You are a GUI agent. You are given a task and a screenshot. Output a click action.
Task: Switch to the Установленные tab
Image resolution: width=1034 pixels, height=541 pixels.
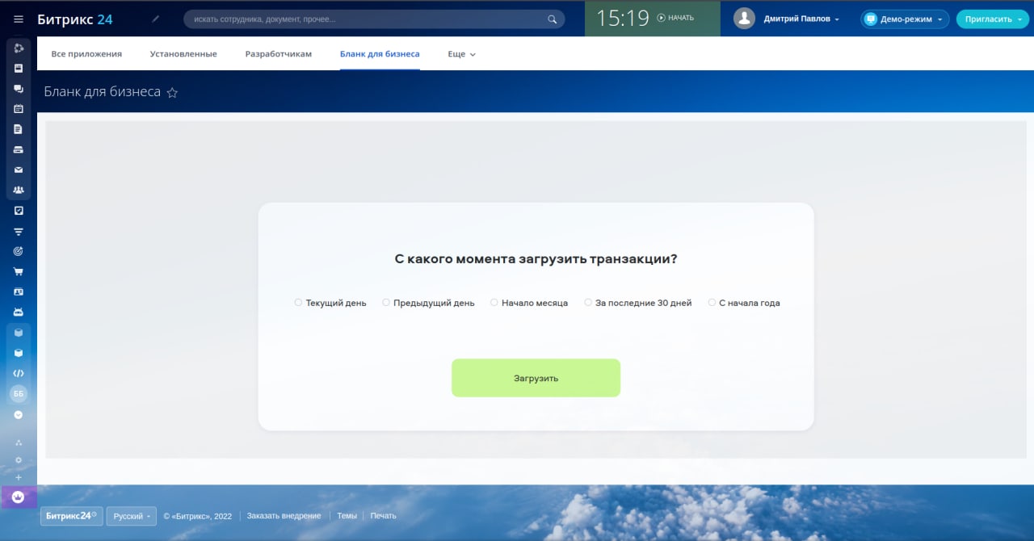click(183, 54)
